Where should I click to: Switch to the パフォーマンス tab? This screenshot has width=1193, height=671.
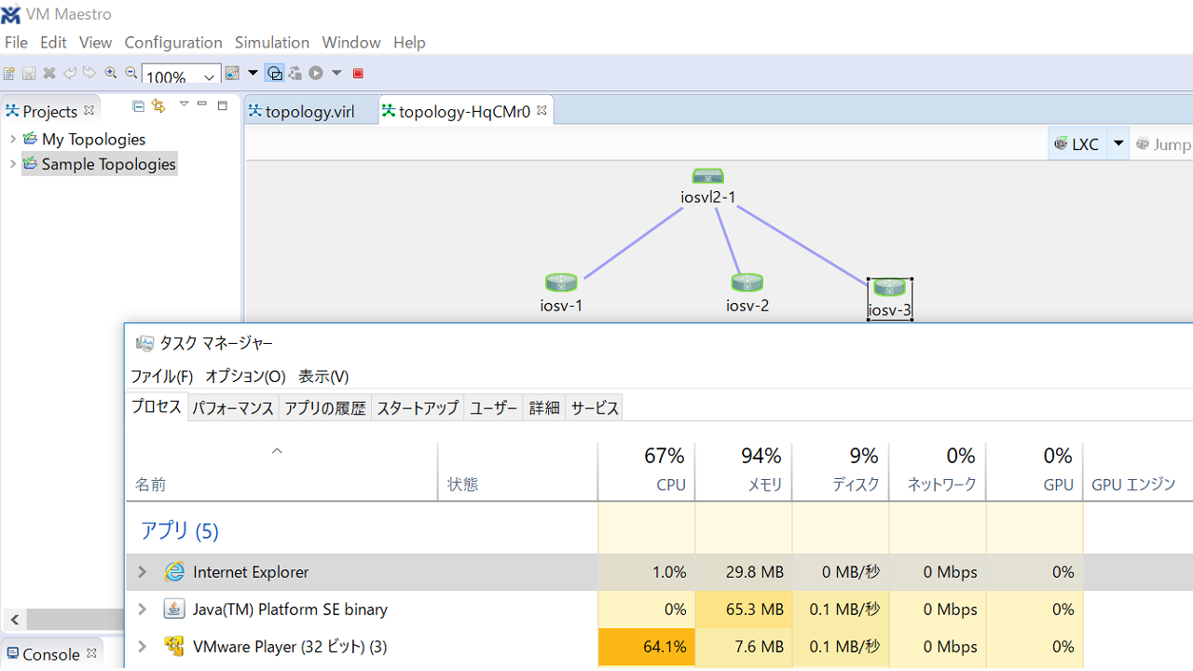click(x=233, y=408)
